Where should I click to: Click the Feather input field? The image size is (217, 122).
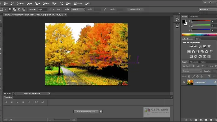click(x=42, y=9)
